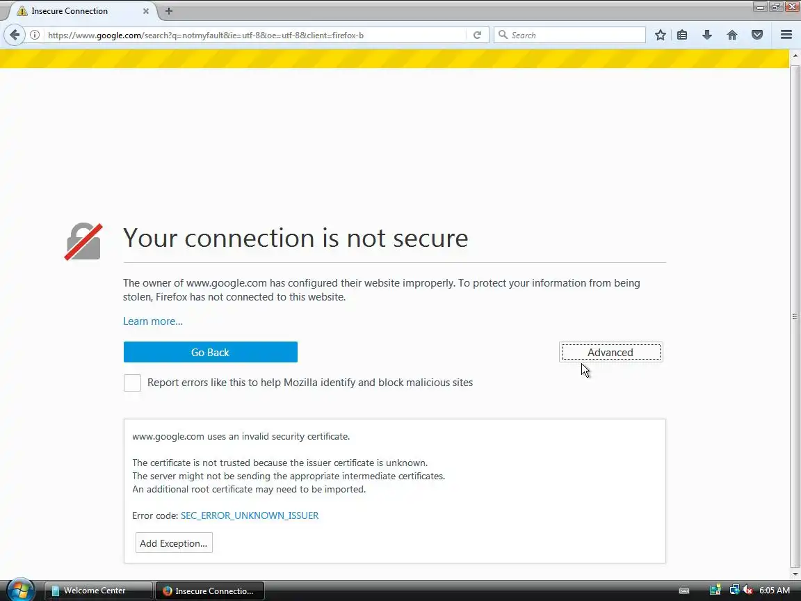Open a new tab with plus button

pyautogui.click(x=168, y=10)
